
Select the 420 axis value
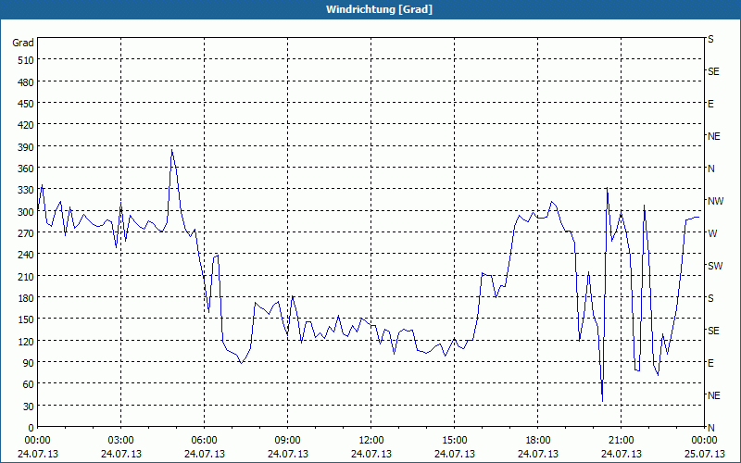(26, 125)
